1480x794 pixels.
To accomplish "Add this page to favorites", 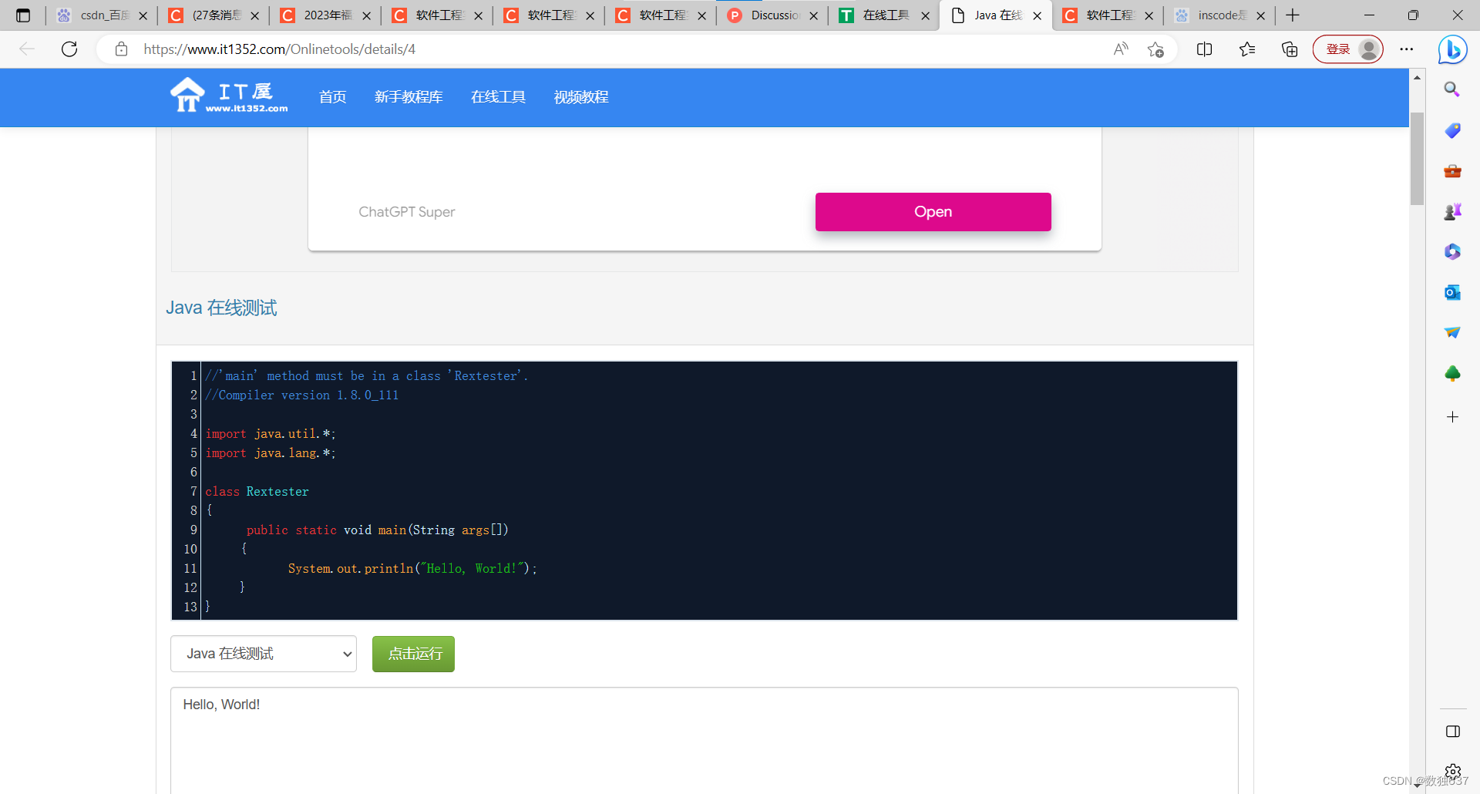I will coord(1155,49).
